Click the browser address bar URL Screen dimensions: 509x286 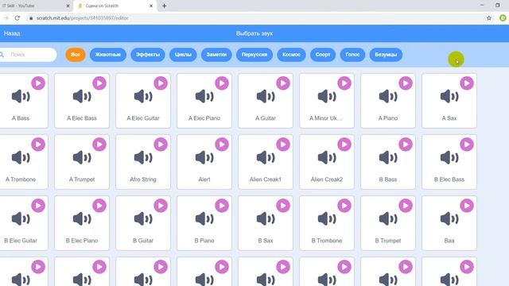tap(83, 18)
